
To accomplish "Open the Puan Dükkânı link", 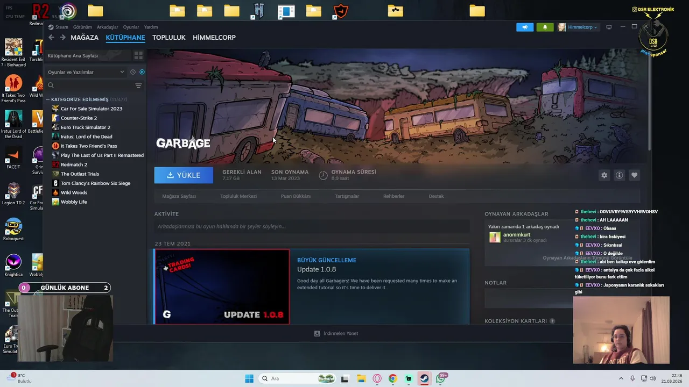I will (x=296, y=196).
